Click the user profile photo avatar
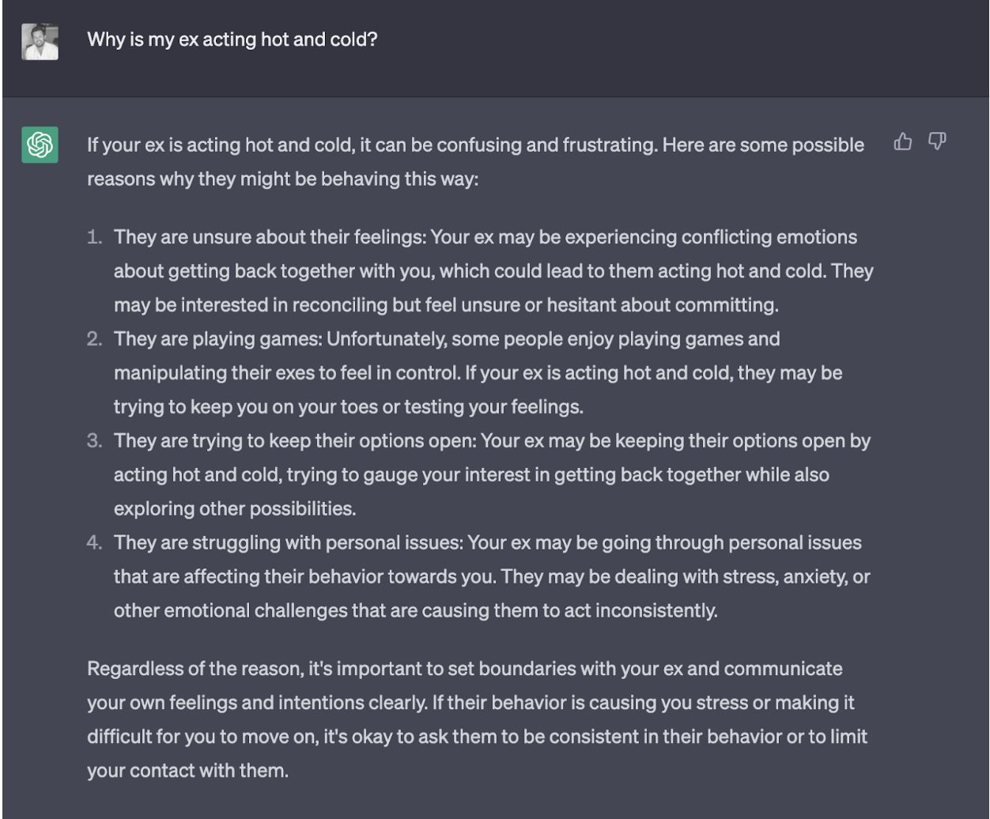This screenshot has width=990, height=819. tap(40, 42)
